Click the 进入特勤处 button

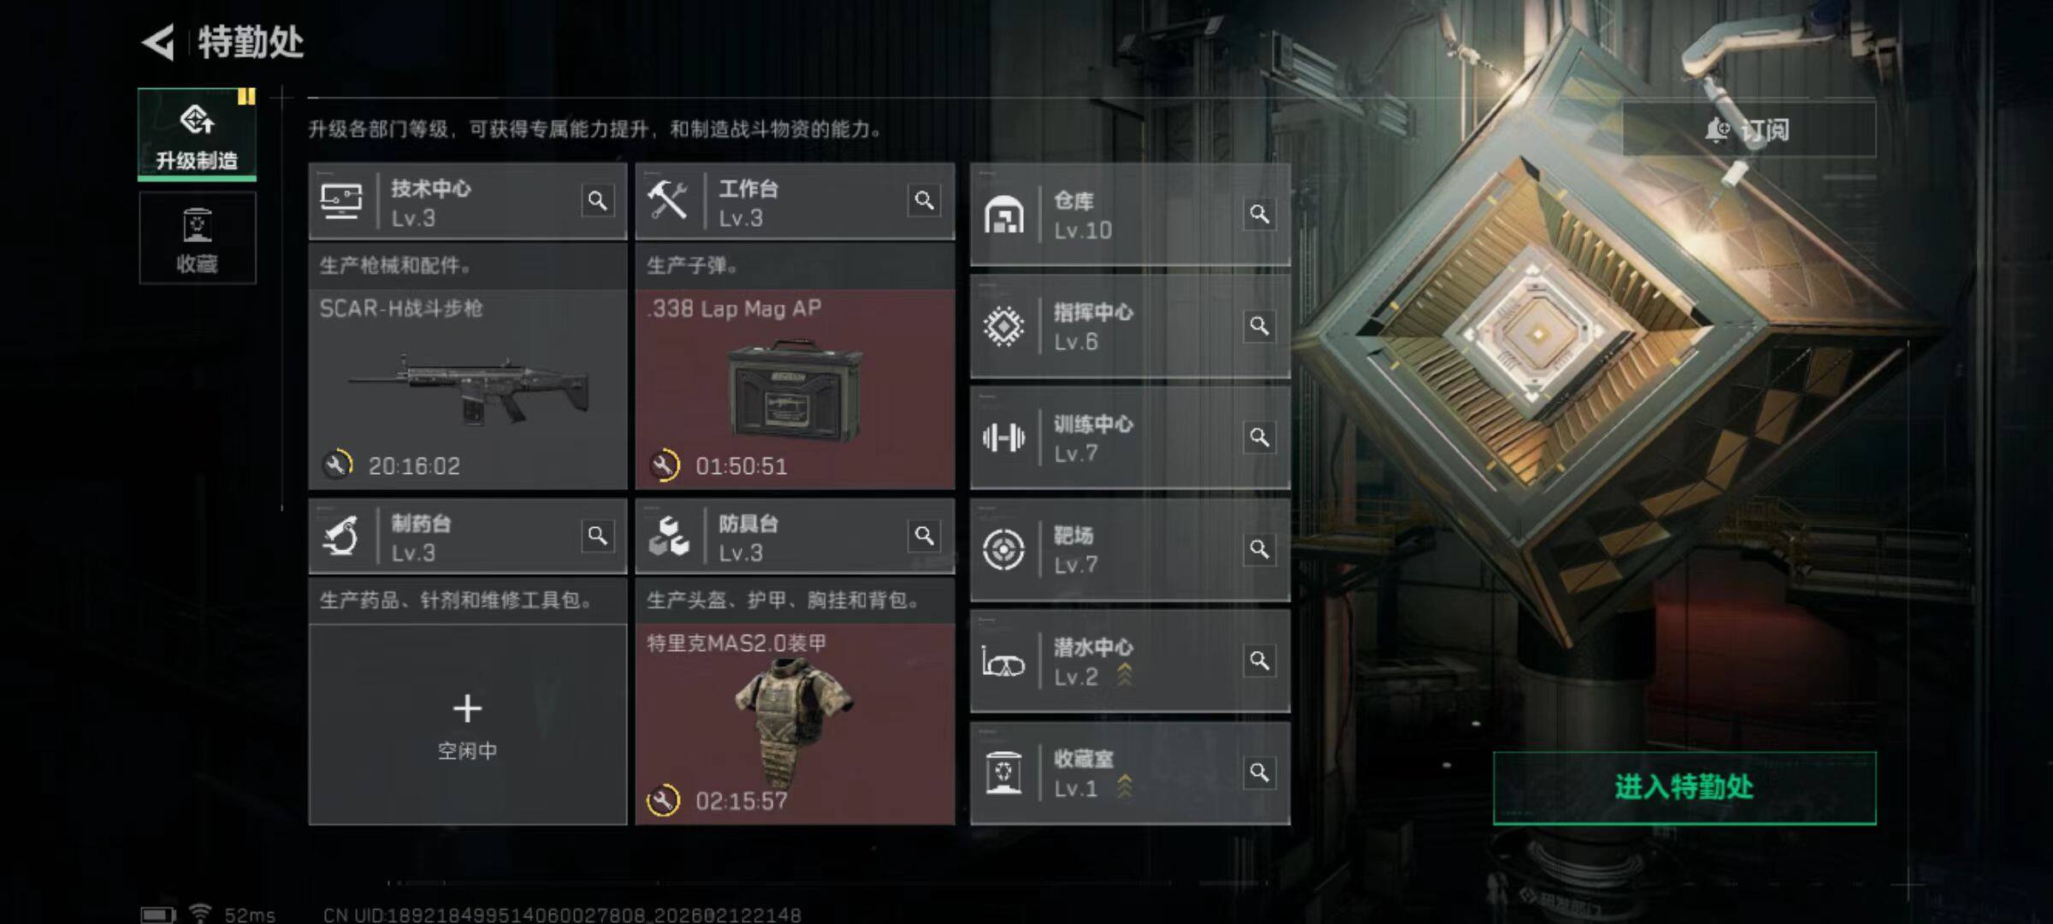click(x=1684, y=788)
